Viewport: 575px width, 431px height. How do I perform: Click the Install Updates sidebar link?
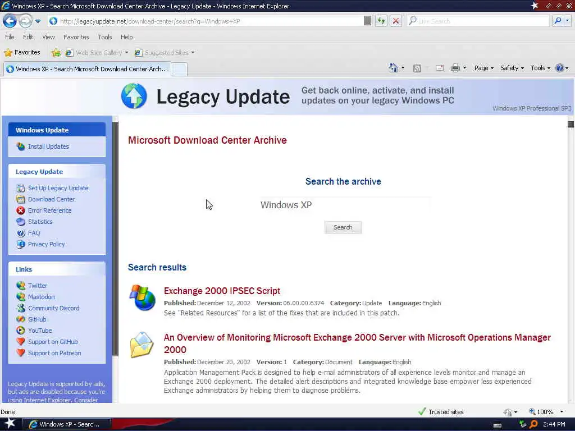(48, 146)
